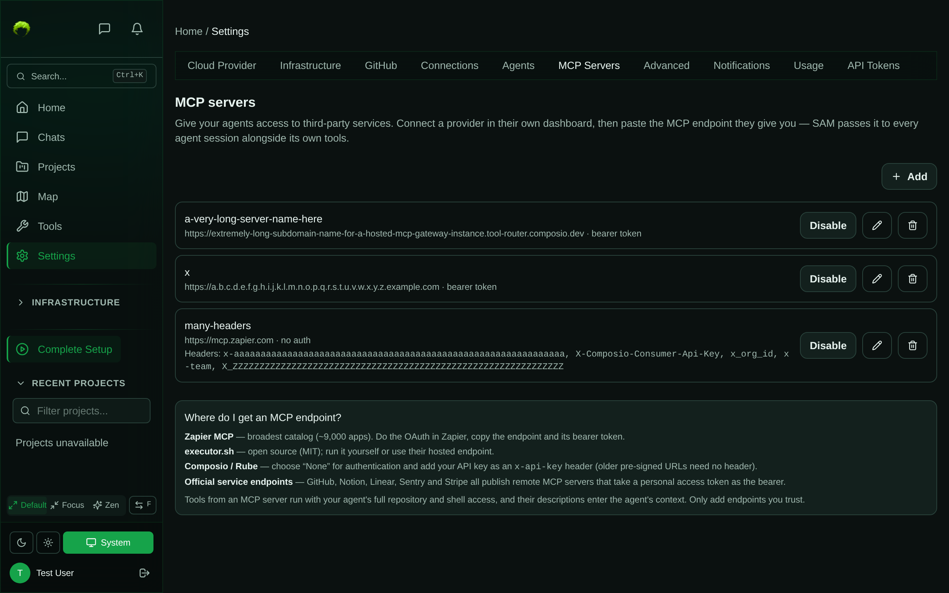Click the swap arrows F button
This screenshot has width=949, height=593.
(143, 505)
